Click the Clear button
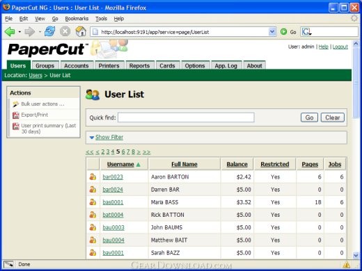The image size is (362, 271). click(333, 117)
